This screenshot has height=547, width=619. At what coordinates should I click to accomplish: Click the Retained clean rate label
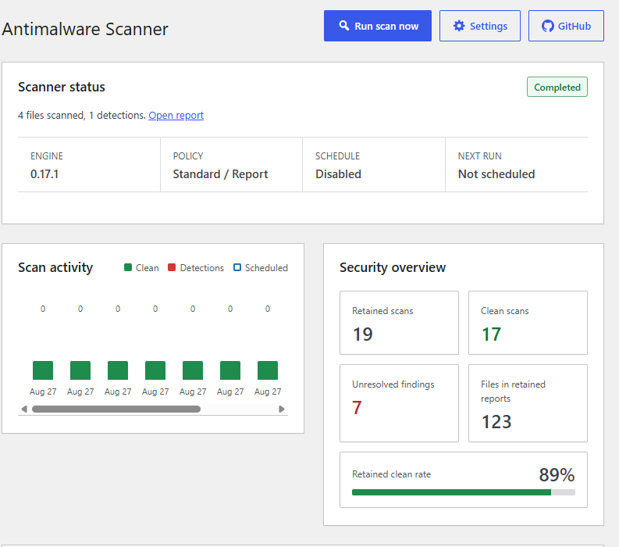[391, 474]
